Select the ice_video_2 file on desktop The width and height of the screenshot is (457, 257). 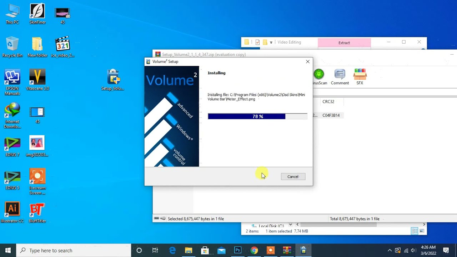pos(62,47)
